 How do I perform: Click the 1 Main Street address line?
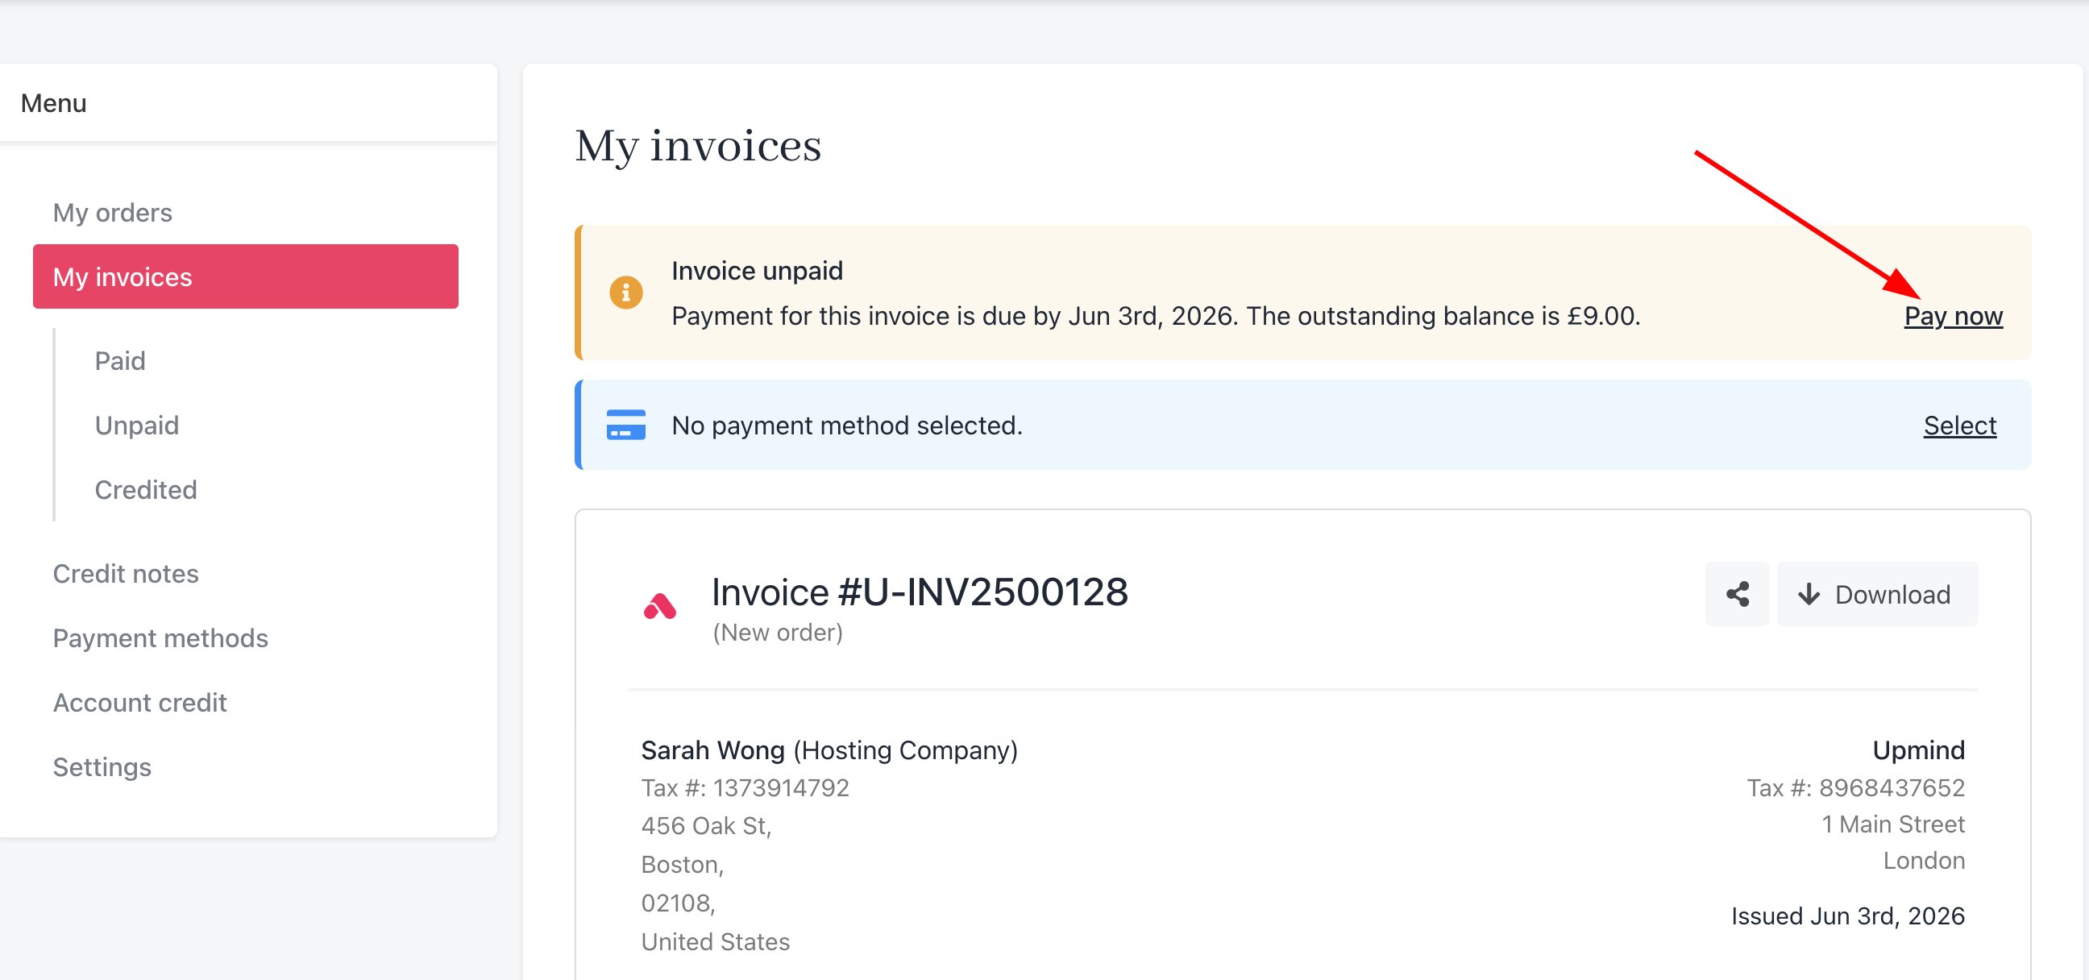point(1892,824)
